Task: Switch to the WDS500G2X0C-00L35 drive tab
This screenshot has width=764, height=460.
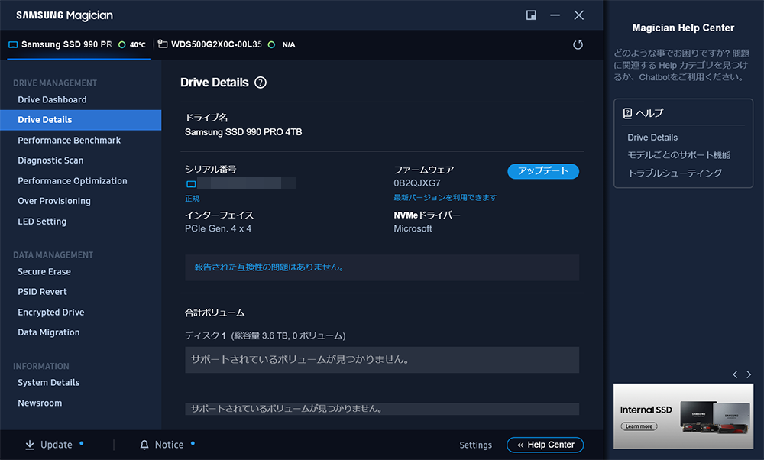Action: pos(226,44)
